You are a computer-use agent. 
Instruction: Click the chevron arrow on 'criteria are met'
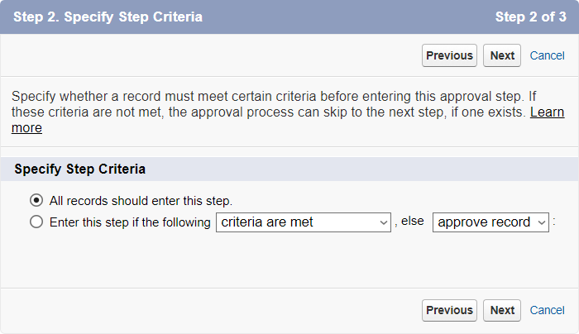pos(383,222)
